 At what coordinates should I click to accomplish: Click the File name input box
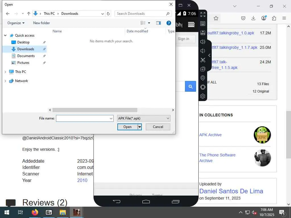(83, 118)
